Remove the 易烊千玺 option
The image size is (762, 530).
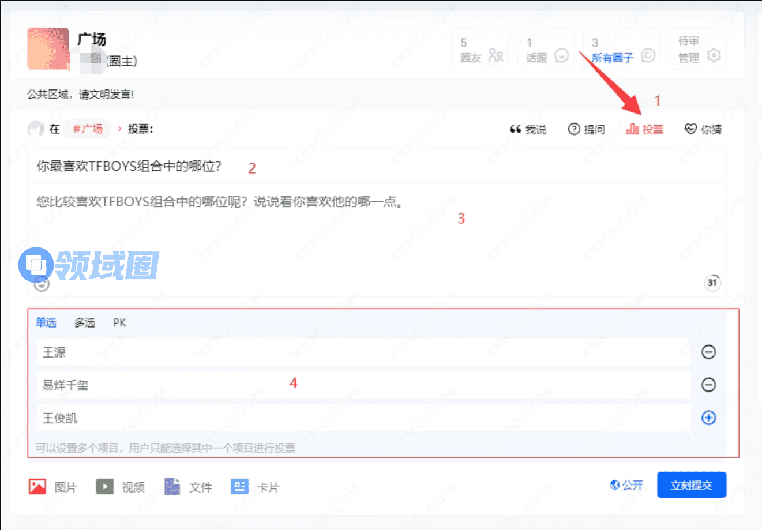tap(708, 385)
